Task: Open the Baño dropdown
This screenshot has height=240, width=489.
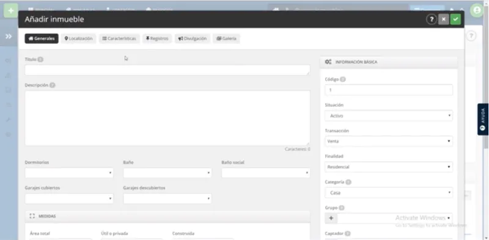Action: click(x=167, y=173)
